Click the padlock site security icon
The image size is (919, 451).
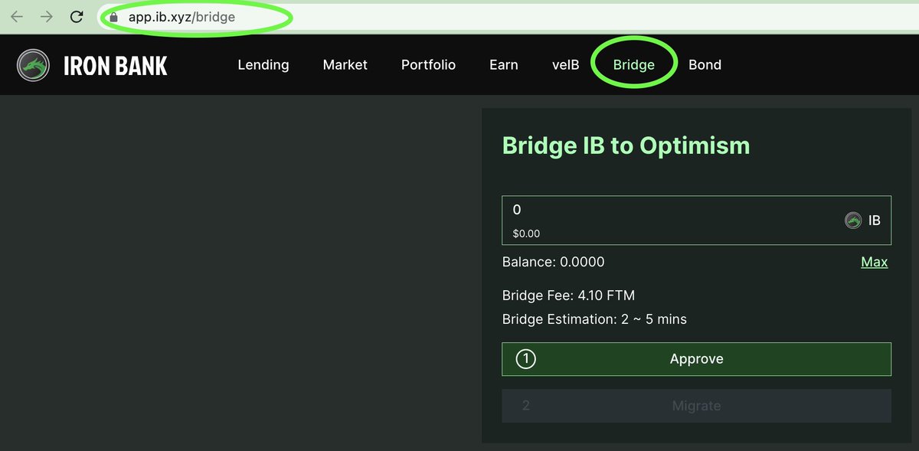coord(114,17)
